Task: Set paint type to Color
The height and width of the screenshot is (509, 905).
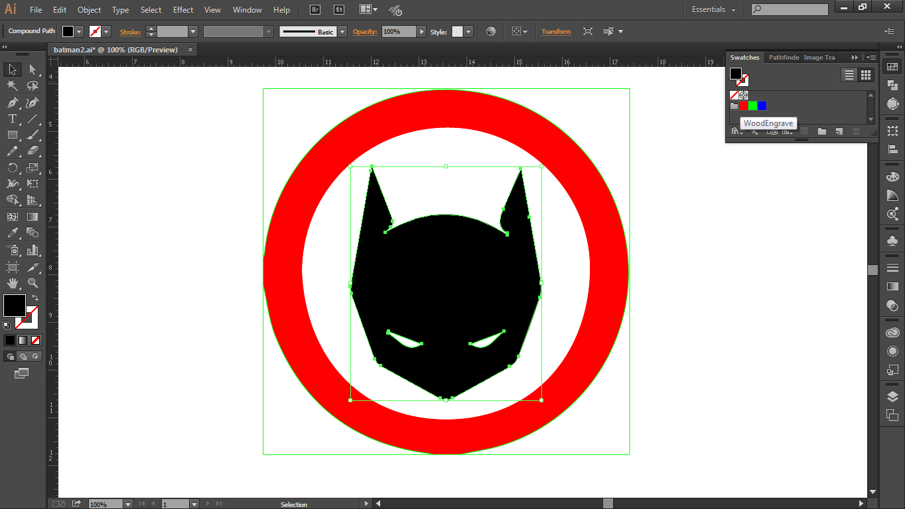Action: tap(10, 340)
